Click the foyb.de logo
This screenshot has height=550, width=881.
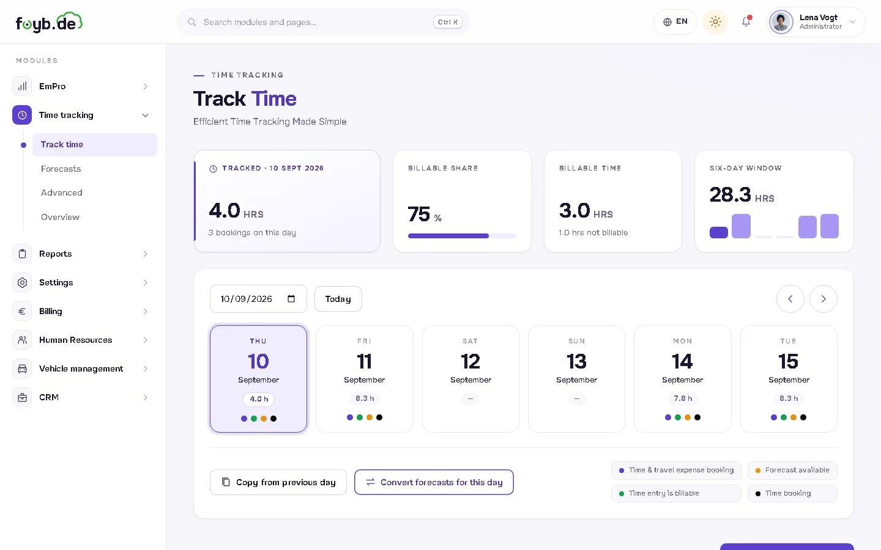pyautogui.click(x=49, y=23)
